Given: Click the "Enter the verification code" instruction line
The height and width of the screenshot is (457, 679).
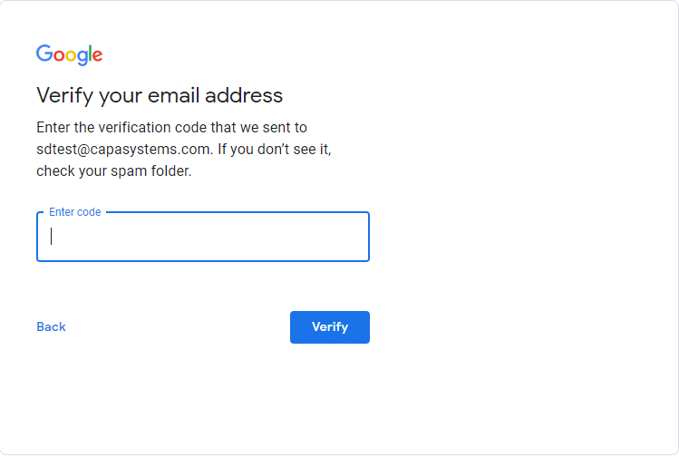Looking at the screenshot, I should (172, 127).
